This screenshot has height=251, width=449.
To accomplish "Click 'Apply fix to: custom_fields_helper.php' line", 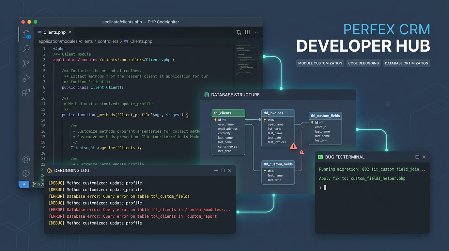I will [x=362, y=178].
